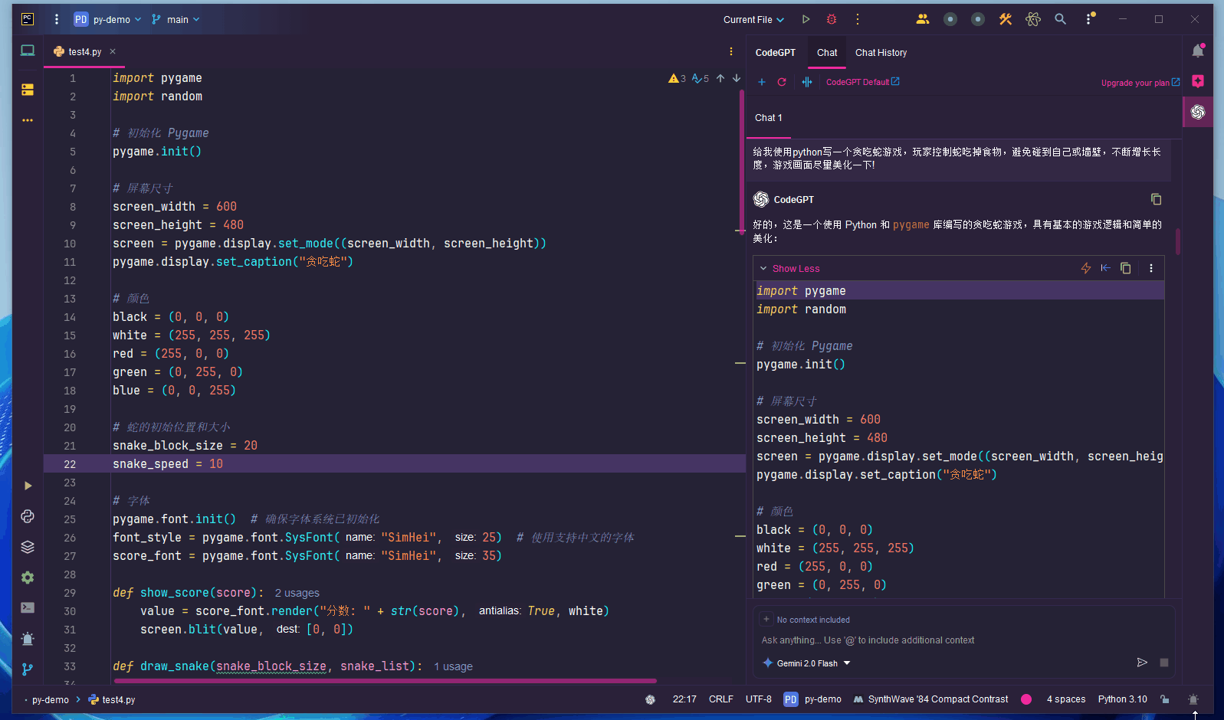The height and width of the screenshot is (720, 1224).
Task: Click the atom icon in title bar
Action: click(1033, 19)
